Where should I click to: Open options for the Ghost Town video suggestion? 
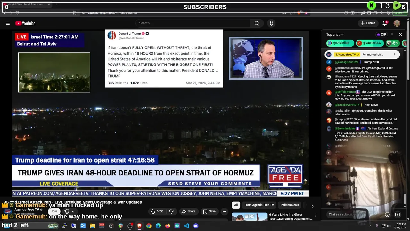click(x=316, y=215)
